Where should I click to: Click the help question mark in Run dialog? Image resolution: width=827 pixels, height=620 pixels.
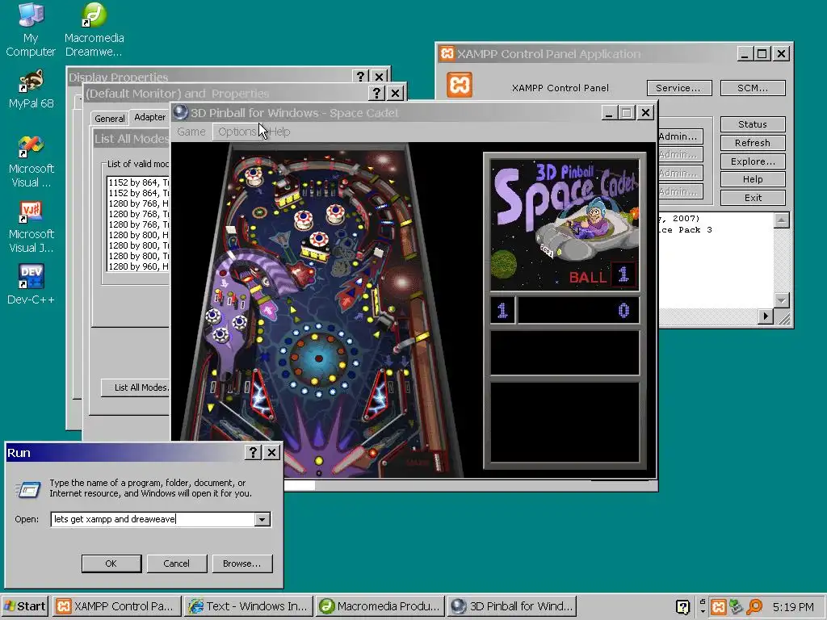coord(253,452)
